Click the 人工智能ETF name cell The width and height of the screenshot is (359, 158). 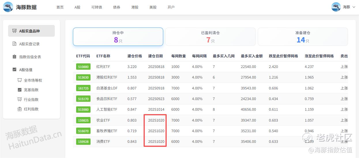(x=107, y=110)
